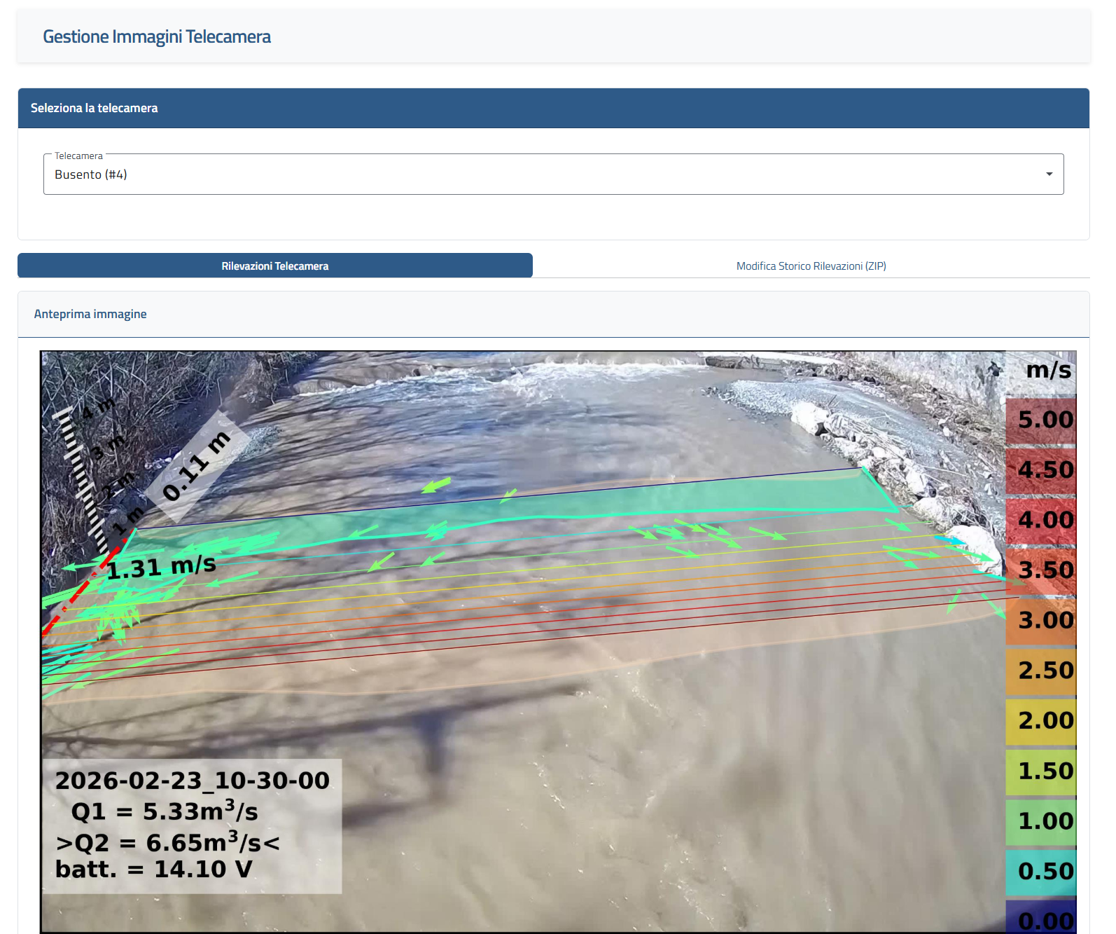
Task: Click the 0.00 dark blue legend swatch
Action: [1041, 919]
